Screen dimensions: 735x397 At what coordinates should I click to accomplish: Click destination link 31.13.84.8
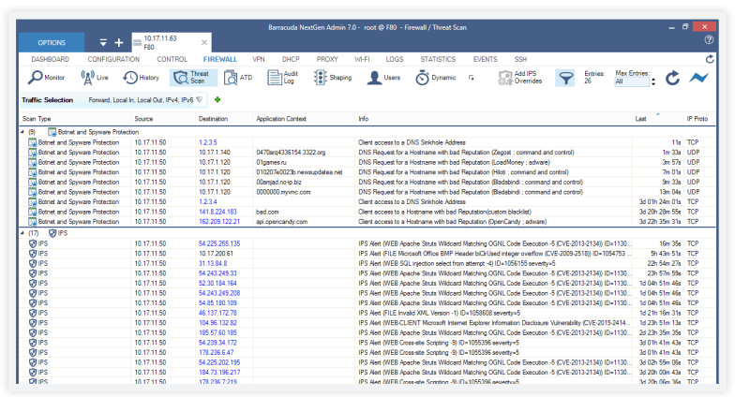pos(213,263)
